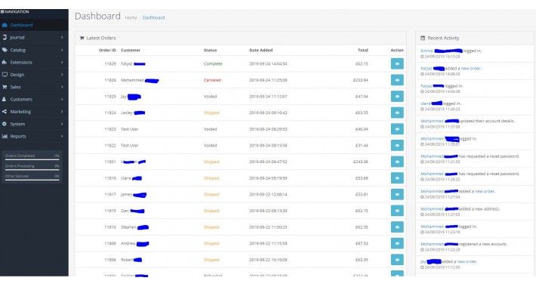This screenshot has height=287, width=536.
Task: Expand the Extensions menu chevron
Action: (62, 62)
